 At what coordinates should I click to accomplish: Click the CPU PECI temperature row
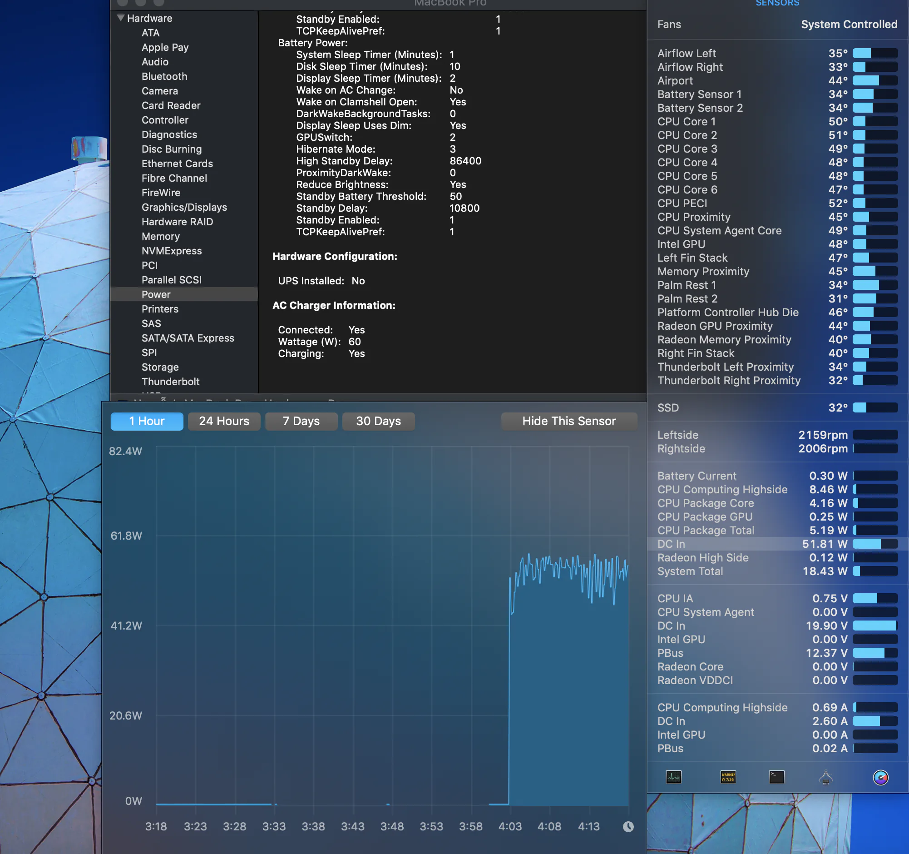[777, 203]
